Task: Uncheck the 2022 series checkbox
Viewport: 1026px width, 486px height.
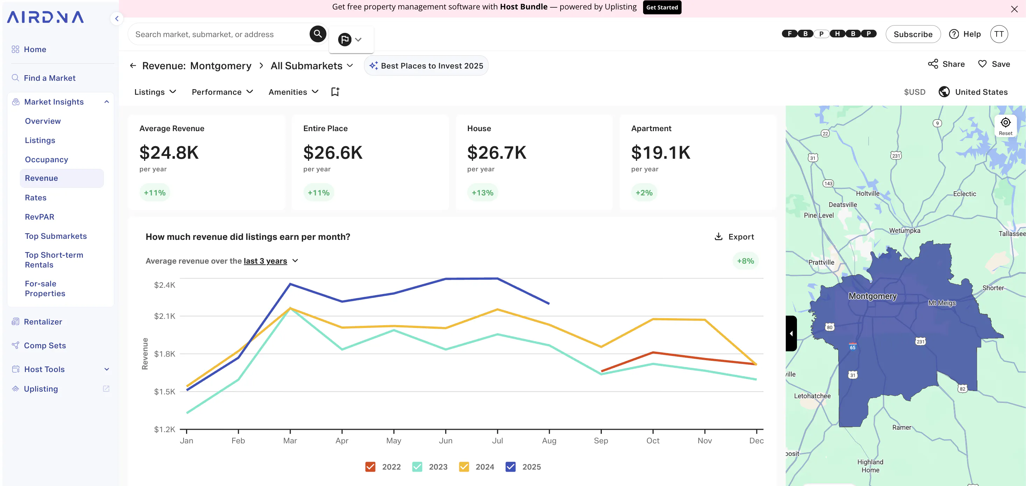Action: click(370, 466)
